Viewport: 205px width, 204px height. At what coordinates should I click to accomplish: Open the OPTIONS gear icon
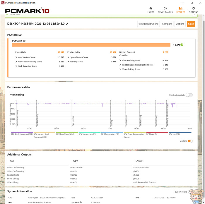tap(193, 8)
